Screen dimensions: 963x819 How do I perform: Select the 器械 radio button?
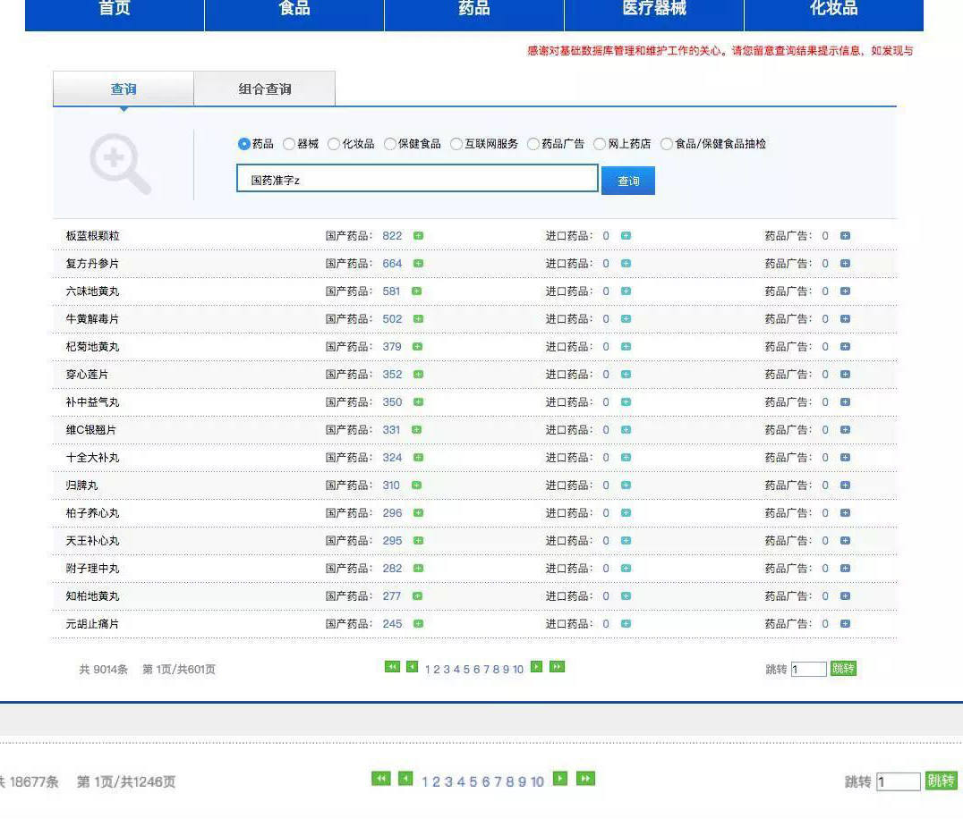[x=289, y=144]
